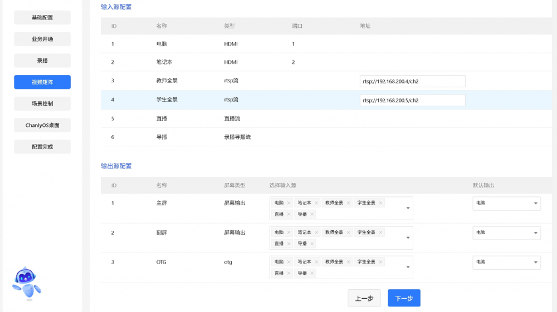This screenshot has height=312, width=557.
Task: Click the 上一步 button
Action: (x=364, y=298)
